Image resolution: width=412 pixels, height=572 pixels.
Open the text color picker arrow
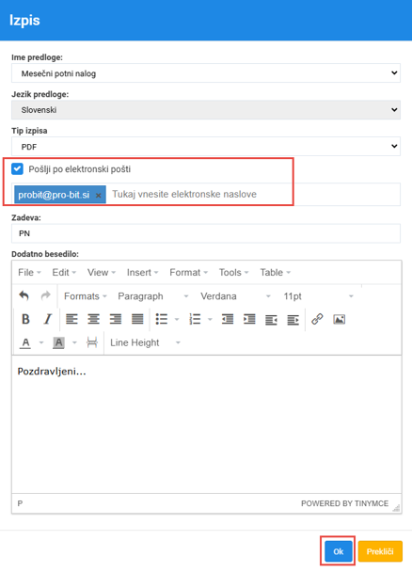(x=41, y=342)
